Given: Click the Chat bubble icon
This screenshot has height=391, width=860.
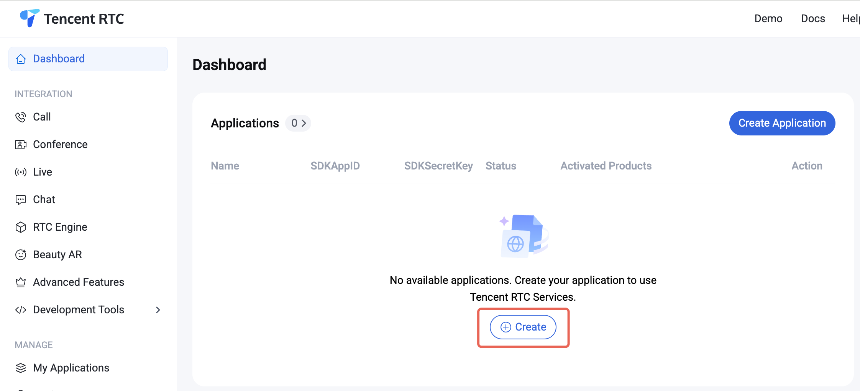Looking at the screenshot, I should 21,200.
